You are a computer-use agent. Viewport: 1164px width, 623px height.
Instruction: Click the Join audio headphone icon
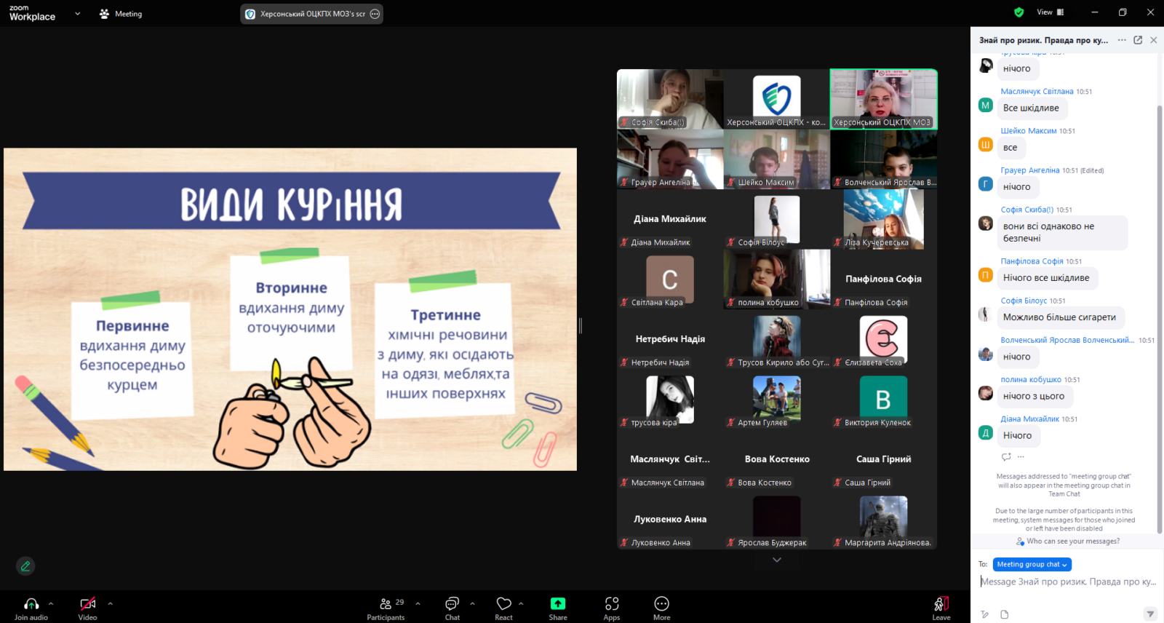pyautogui.click(x=31, y=604)
